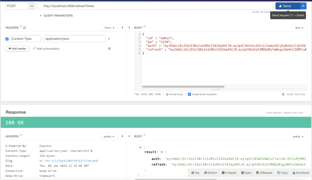Jump to Top of response body

(x=195, y=173)
